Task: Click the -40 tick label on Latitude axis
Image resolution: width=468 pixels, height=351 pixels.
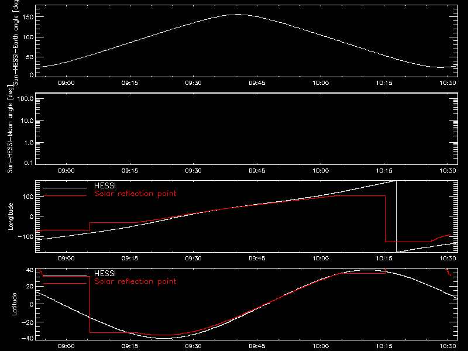Action: pos(27,339)
